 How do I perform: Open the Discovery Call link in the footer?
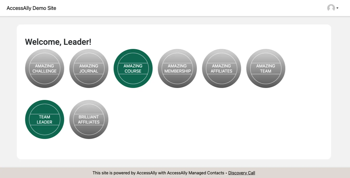pyautogui.click(x=241, y=173)
